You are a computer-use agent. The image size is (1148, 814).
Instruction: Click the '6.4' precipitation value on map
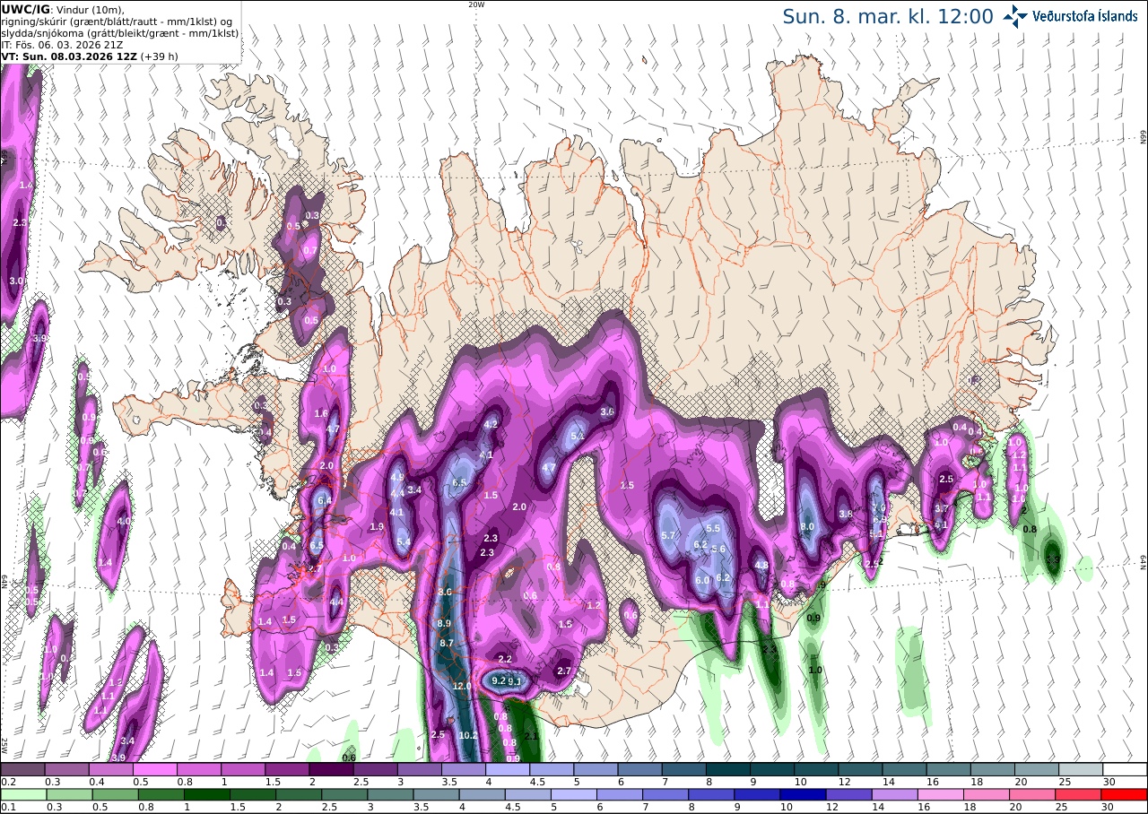[x=325, y=500]
